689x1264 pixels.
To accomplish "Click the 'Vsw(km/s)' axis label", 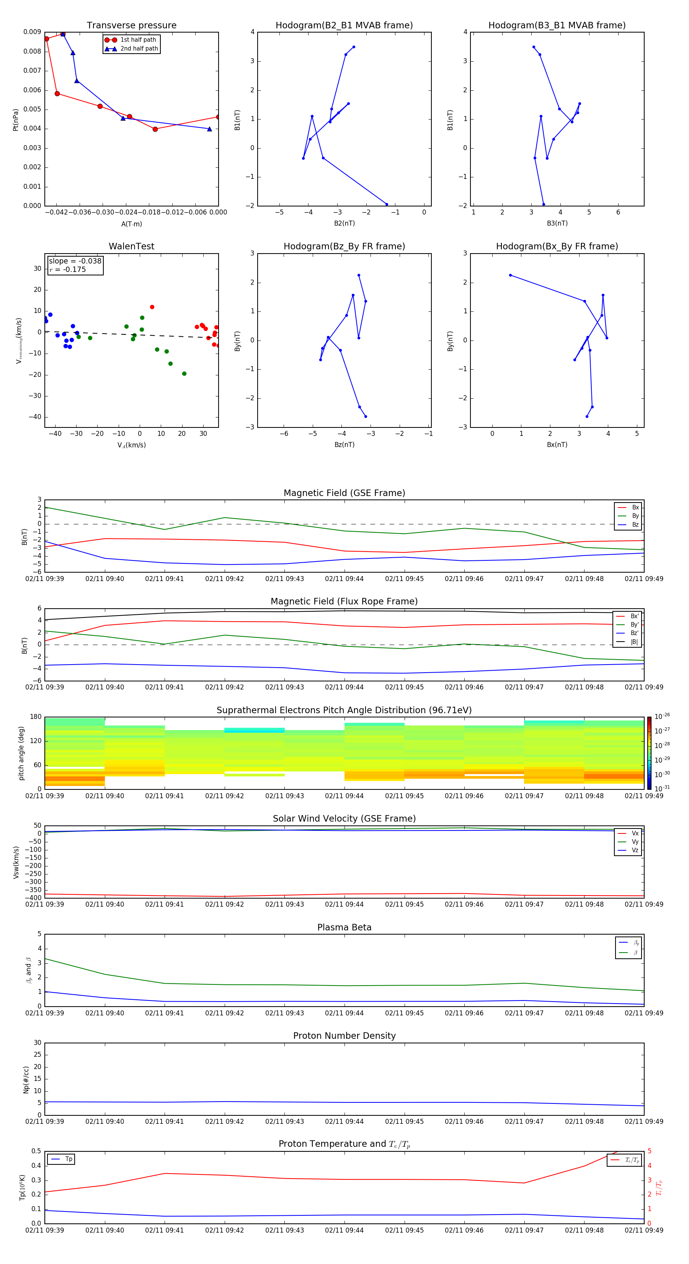I will [x=16, y=862].
